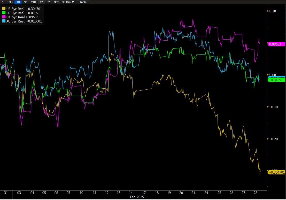This screenshot has width=286, height=200.
Task: Select the 1Y time range
Action: coord(41,2)
